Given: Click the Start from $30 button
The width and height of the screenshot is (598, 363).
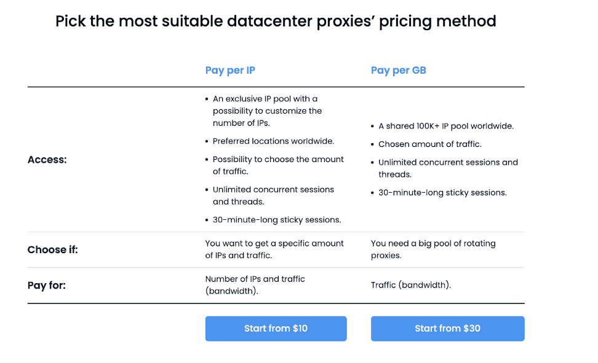Looking at the screenshot, I should 447,329.
